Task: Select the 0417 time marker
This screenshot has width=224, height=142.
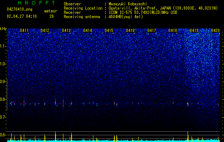Action: pos(152,31)
